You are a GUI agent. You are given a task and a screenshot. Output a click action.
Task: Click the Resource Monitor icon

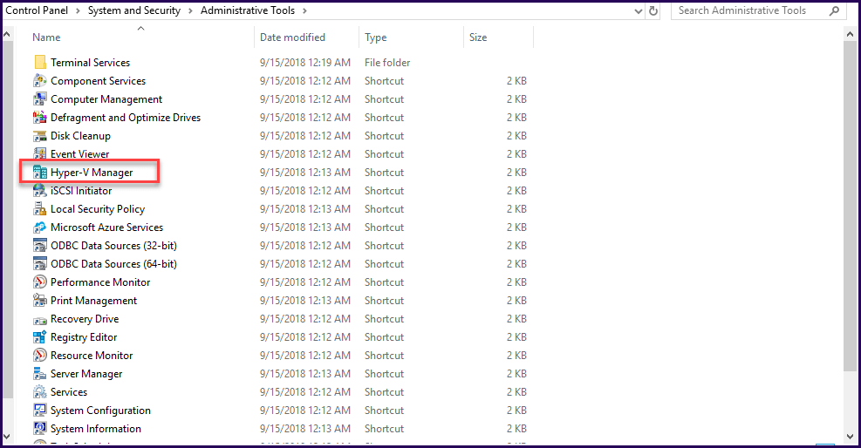click(x=40, y=355)
